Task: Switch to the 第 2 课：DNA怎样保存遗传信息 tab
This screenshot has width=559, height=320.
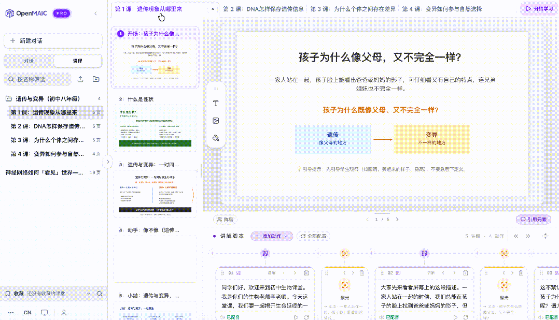Action: tap(263, 9)
